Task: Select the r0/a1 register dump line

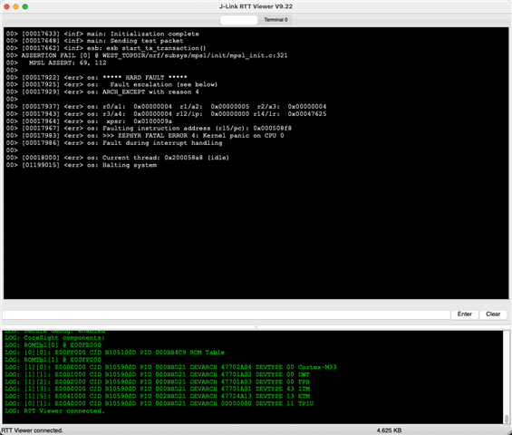Action: [x=166, y=107]
